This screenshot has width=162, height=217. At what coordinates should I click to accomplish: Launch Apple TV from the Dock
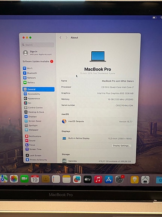pyautogui.click(x=88, y=179)
